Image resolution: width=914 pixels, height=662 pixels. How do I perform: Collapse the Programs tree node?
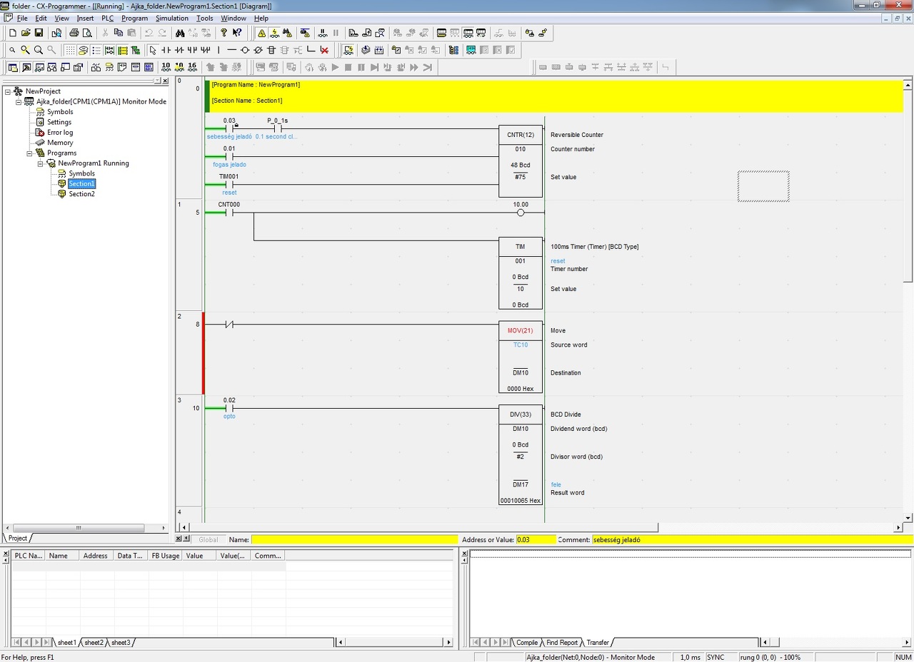(x=29, y=153)
